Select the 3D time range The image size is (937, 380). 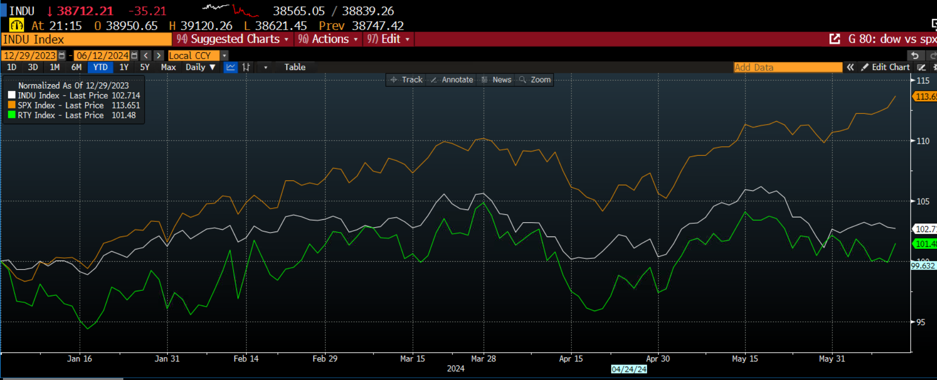pos(33,68)
